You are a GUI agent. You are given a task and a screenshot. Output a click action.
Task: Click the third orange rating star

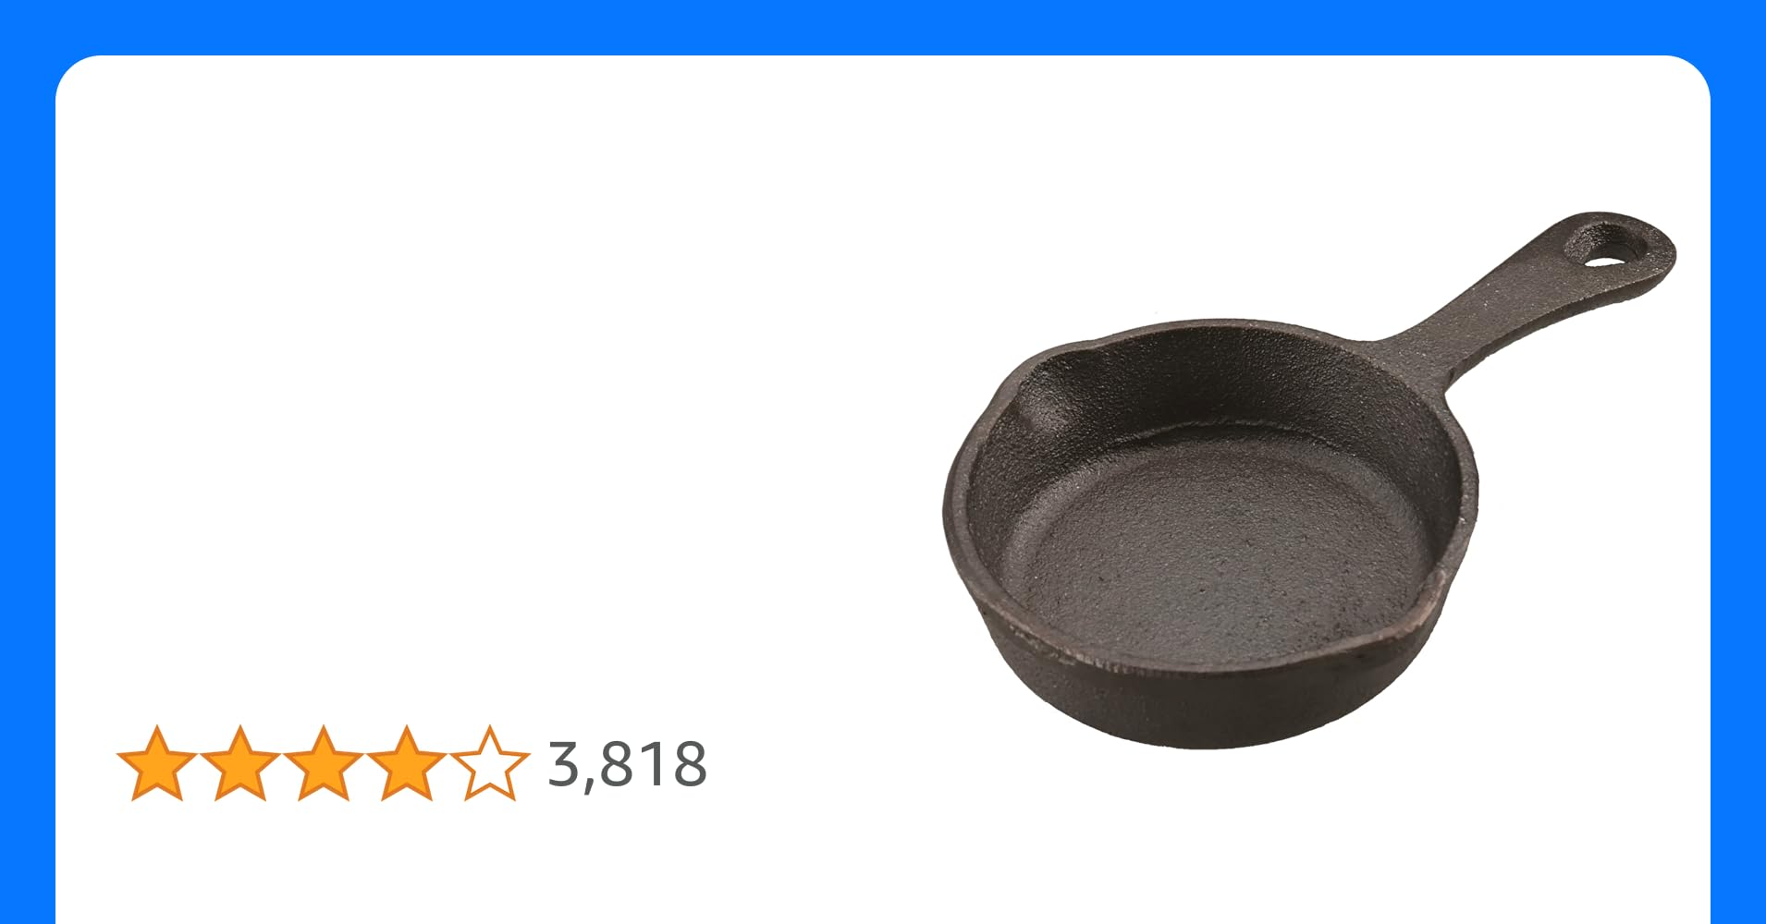pyautogui.click(x=323, y=763)
